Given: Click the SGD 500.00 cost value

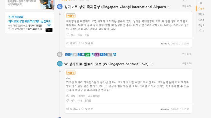Looking at the screenshot, I should (x=94, y=96).
